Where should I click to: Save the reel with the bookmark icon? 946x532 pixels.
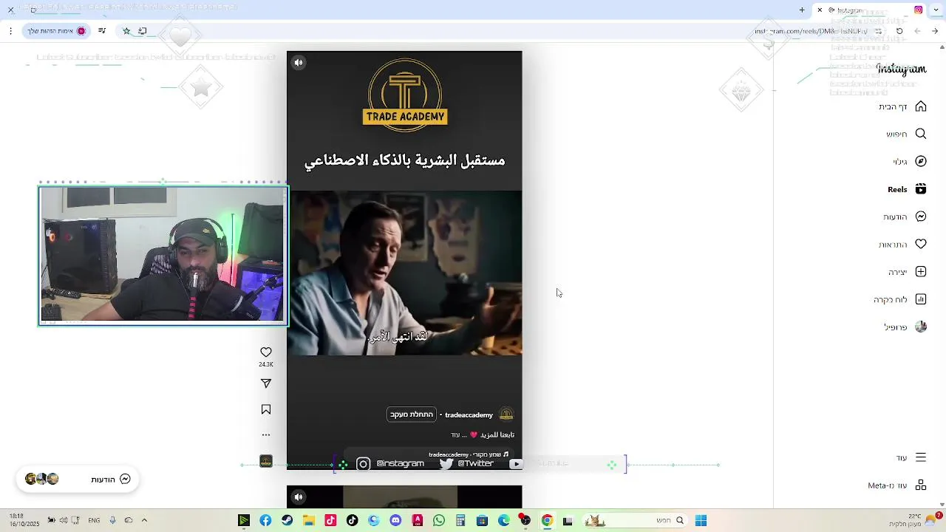266,409
